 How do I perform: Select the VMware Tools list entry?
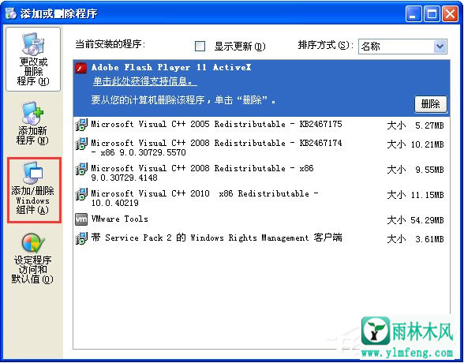click(262, 219)
